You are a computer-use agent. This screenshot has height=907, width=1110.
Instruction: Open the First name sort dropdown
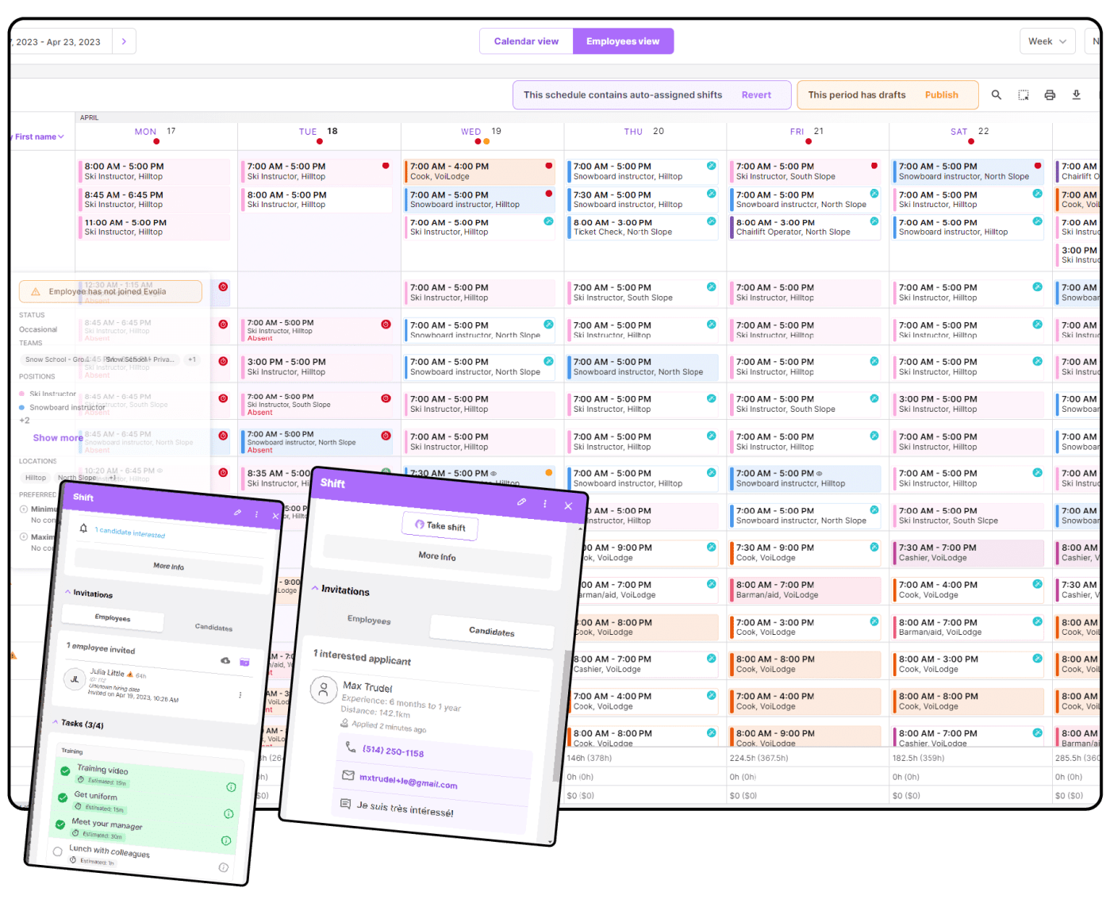point(38,136)
